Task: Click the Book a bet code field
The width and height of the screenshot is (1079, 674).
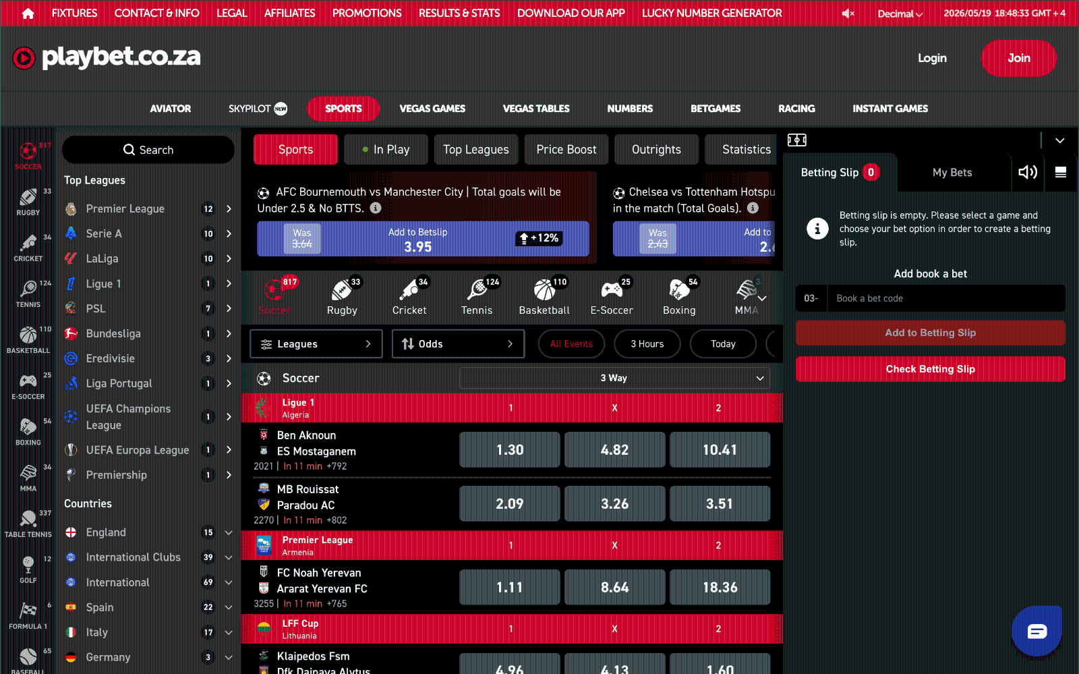Action: pos(945,298)
